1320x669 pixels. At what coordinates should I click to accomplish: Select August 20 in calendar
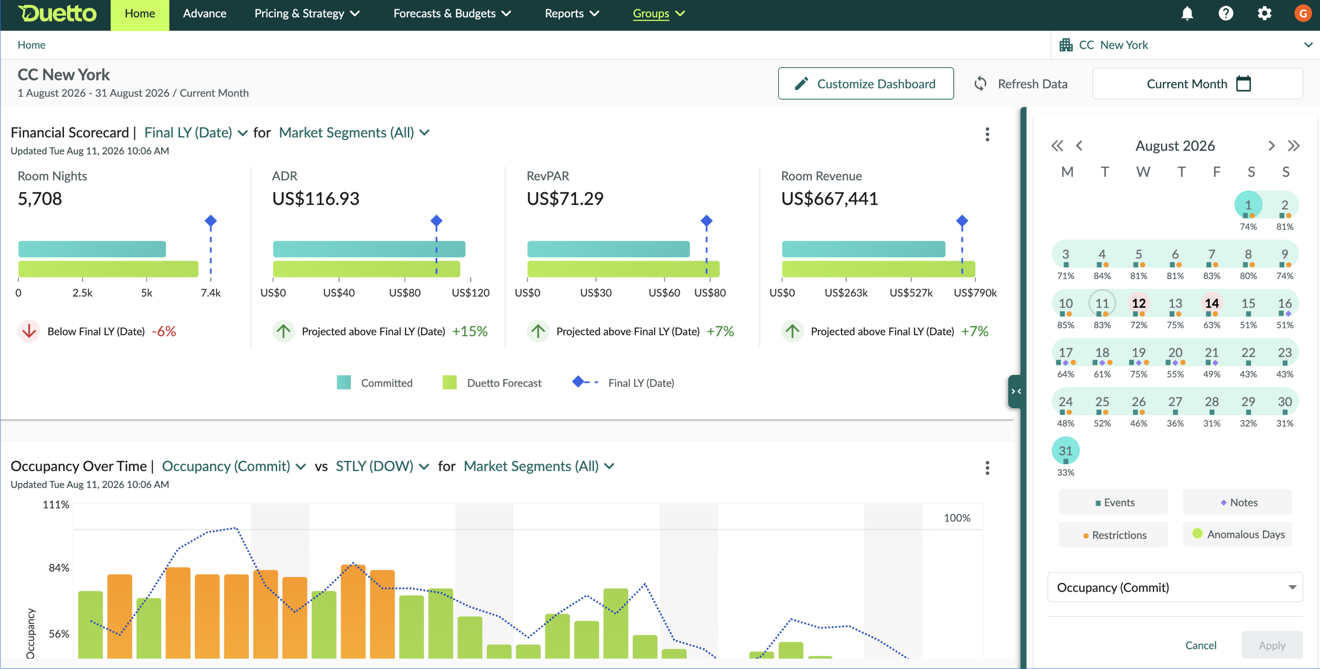click(x=1175, y=352)
